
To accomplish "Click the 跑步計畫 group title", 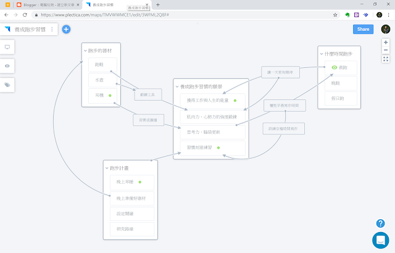I will (x=119, y=168).
